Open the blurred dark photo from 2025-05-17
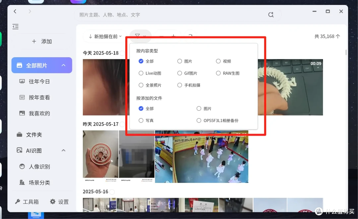 click(137, 156)
